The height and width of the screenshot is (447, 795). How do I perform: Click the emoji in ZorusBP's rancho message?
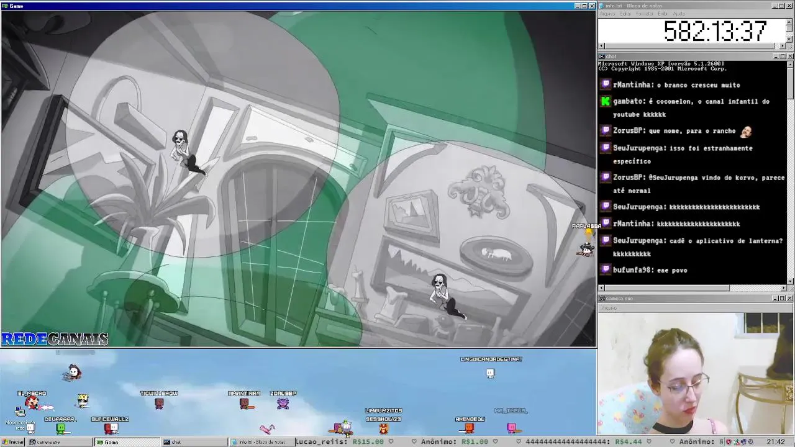coord(746,131)
